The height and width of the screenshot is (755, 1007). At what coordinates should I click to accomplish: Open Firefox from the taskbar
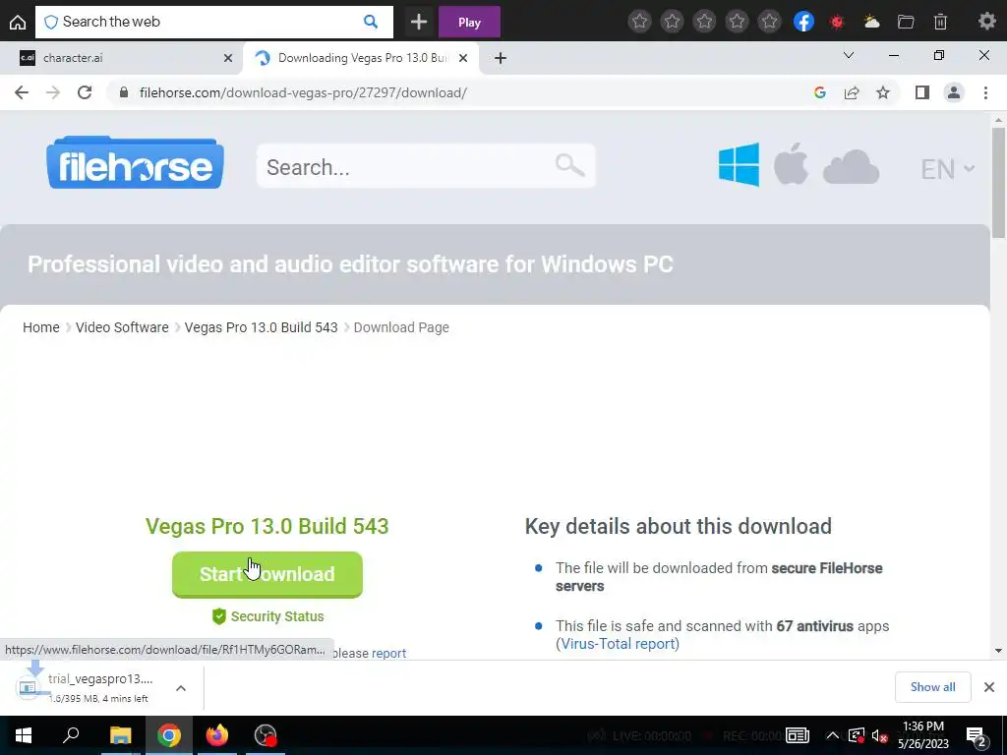pyautogui.click(x=217, y=735)
